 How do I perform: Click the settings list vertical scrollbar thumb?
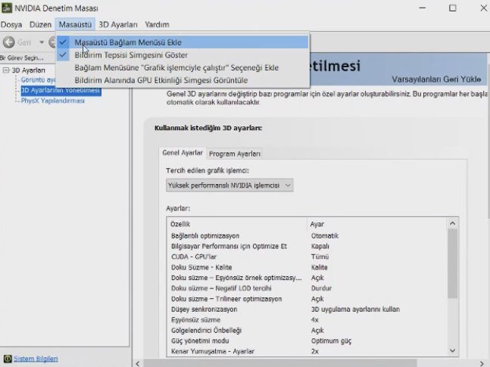(452, 263)
